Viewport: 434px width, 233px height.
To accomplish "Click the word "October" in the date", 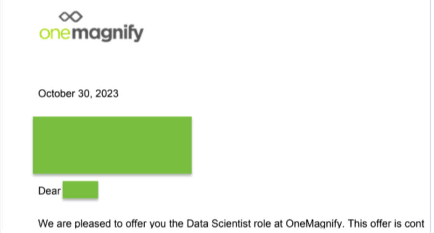I will [56, 94].
